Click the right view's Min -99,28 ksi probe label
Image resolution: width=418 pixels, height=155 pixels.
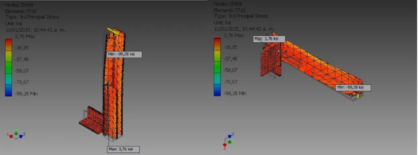pos(353,87)
